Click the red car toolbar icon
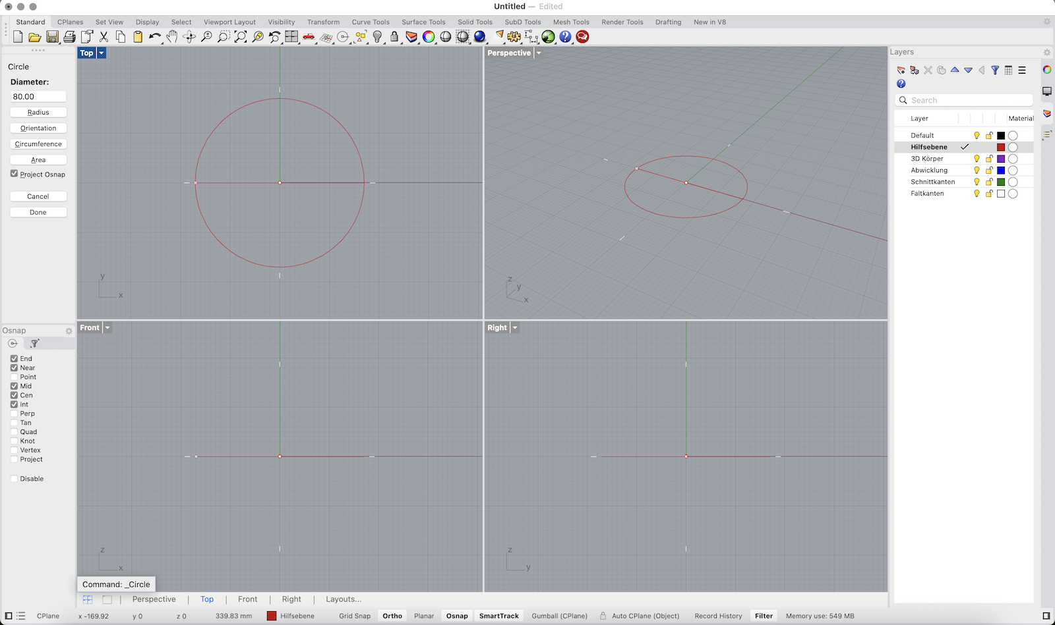Screen dimensions: 1055x625 tap(309, 37)
